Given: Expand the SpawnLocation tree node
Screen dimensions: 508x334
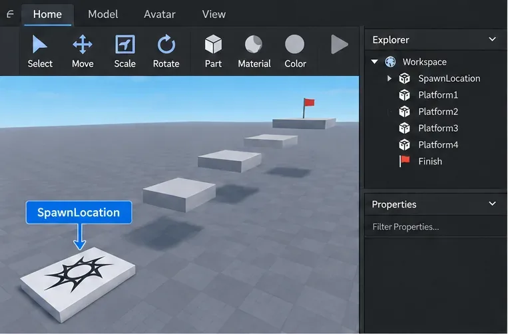Looking at the screenshot, I should [x=389, y=79].
